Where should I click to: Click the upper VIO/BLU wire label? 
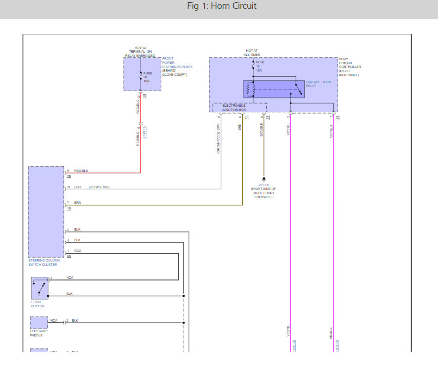click(332, 131)
